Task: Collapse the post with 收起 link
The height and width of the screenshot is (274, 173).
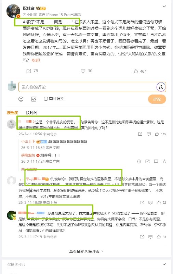Action: click(x=36, y=60)
